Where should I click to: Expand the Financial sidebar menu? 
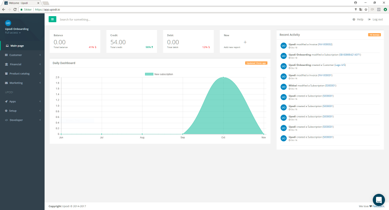pos(22,64)
